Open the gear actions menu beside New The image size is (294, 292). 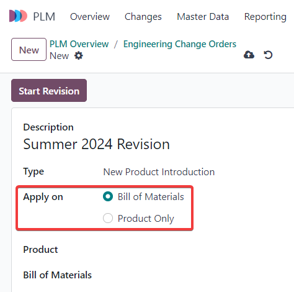coord(79,55)
